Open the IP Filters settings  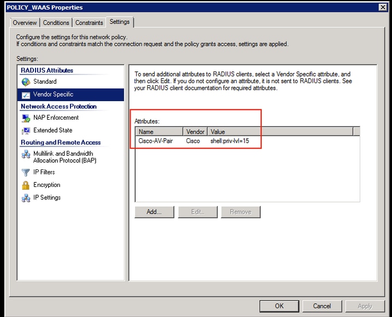pos(71,172)
